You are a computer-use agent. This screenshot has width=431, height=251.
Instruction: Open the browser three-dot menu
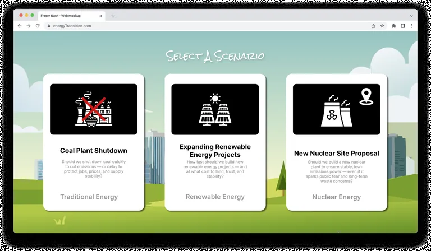411,26
